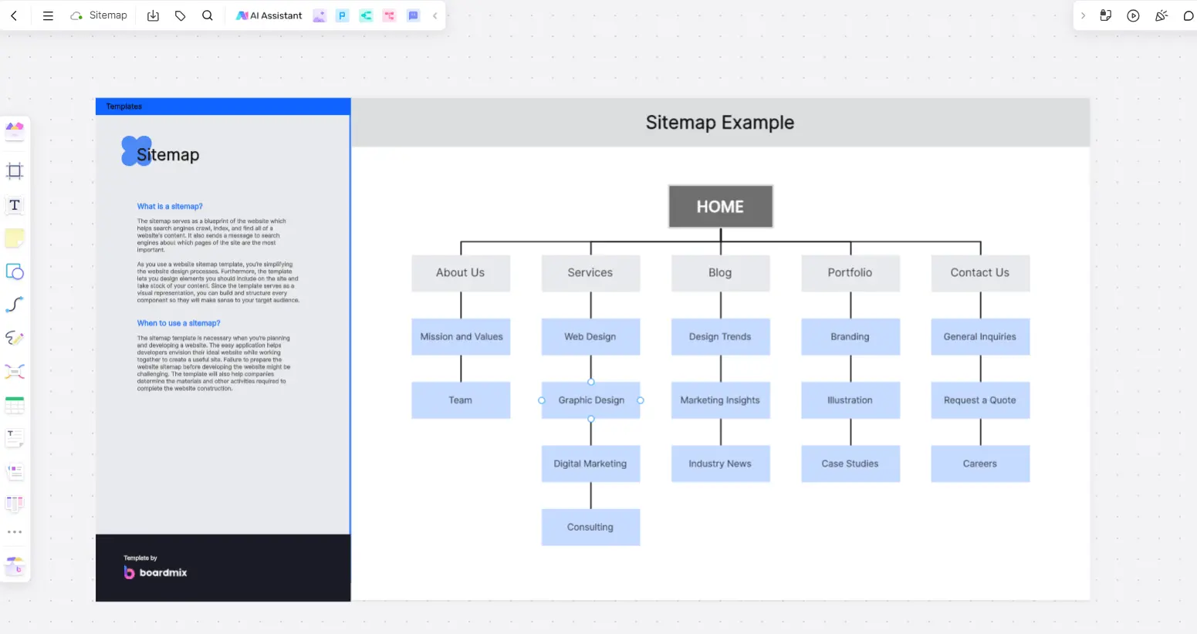The width and height of the screenshot is (1197, 634).
Task: Insert a table with the green Table tool
Action: [x=15, y=405]
